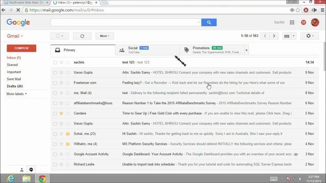Open Chrome's hamburger menu
The width and height of the screenshot is (326, 183).
[x=322, y=10]
